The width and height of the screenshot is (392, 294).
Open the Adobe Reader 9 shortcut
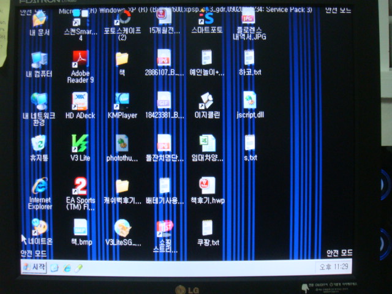click(80, 60)
